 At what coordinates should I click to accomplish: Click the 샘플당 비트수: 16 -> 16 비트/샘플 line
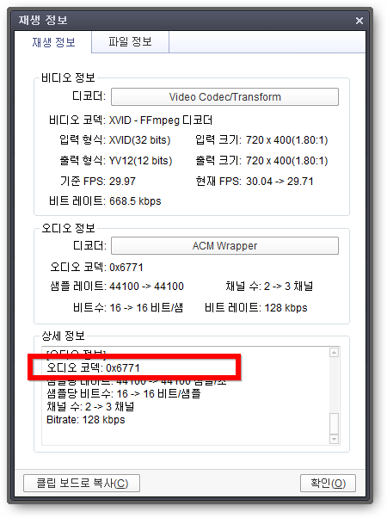click(x=124, y=393)
